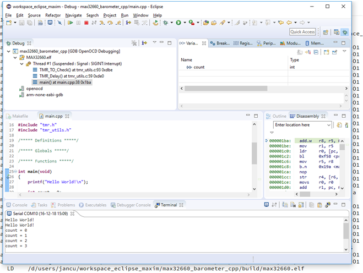
Task: Open the Debug view menu arrow
Action: 155,43
